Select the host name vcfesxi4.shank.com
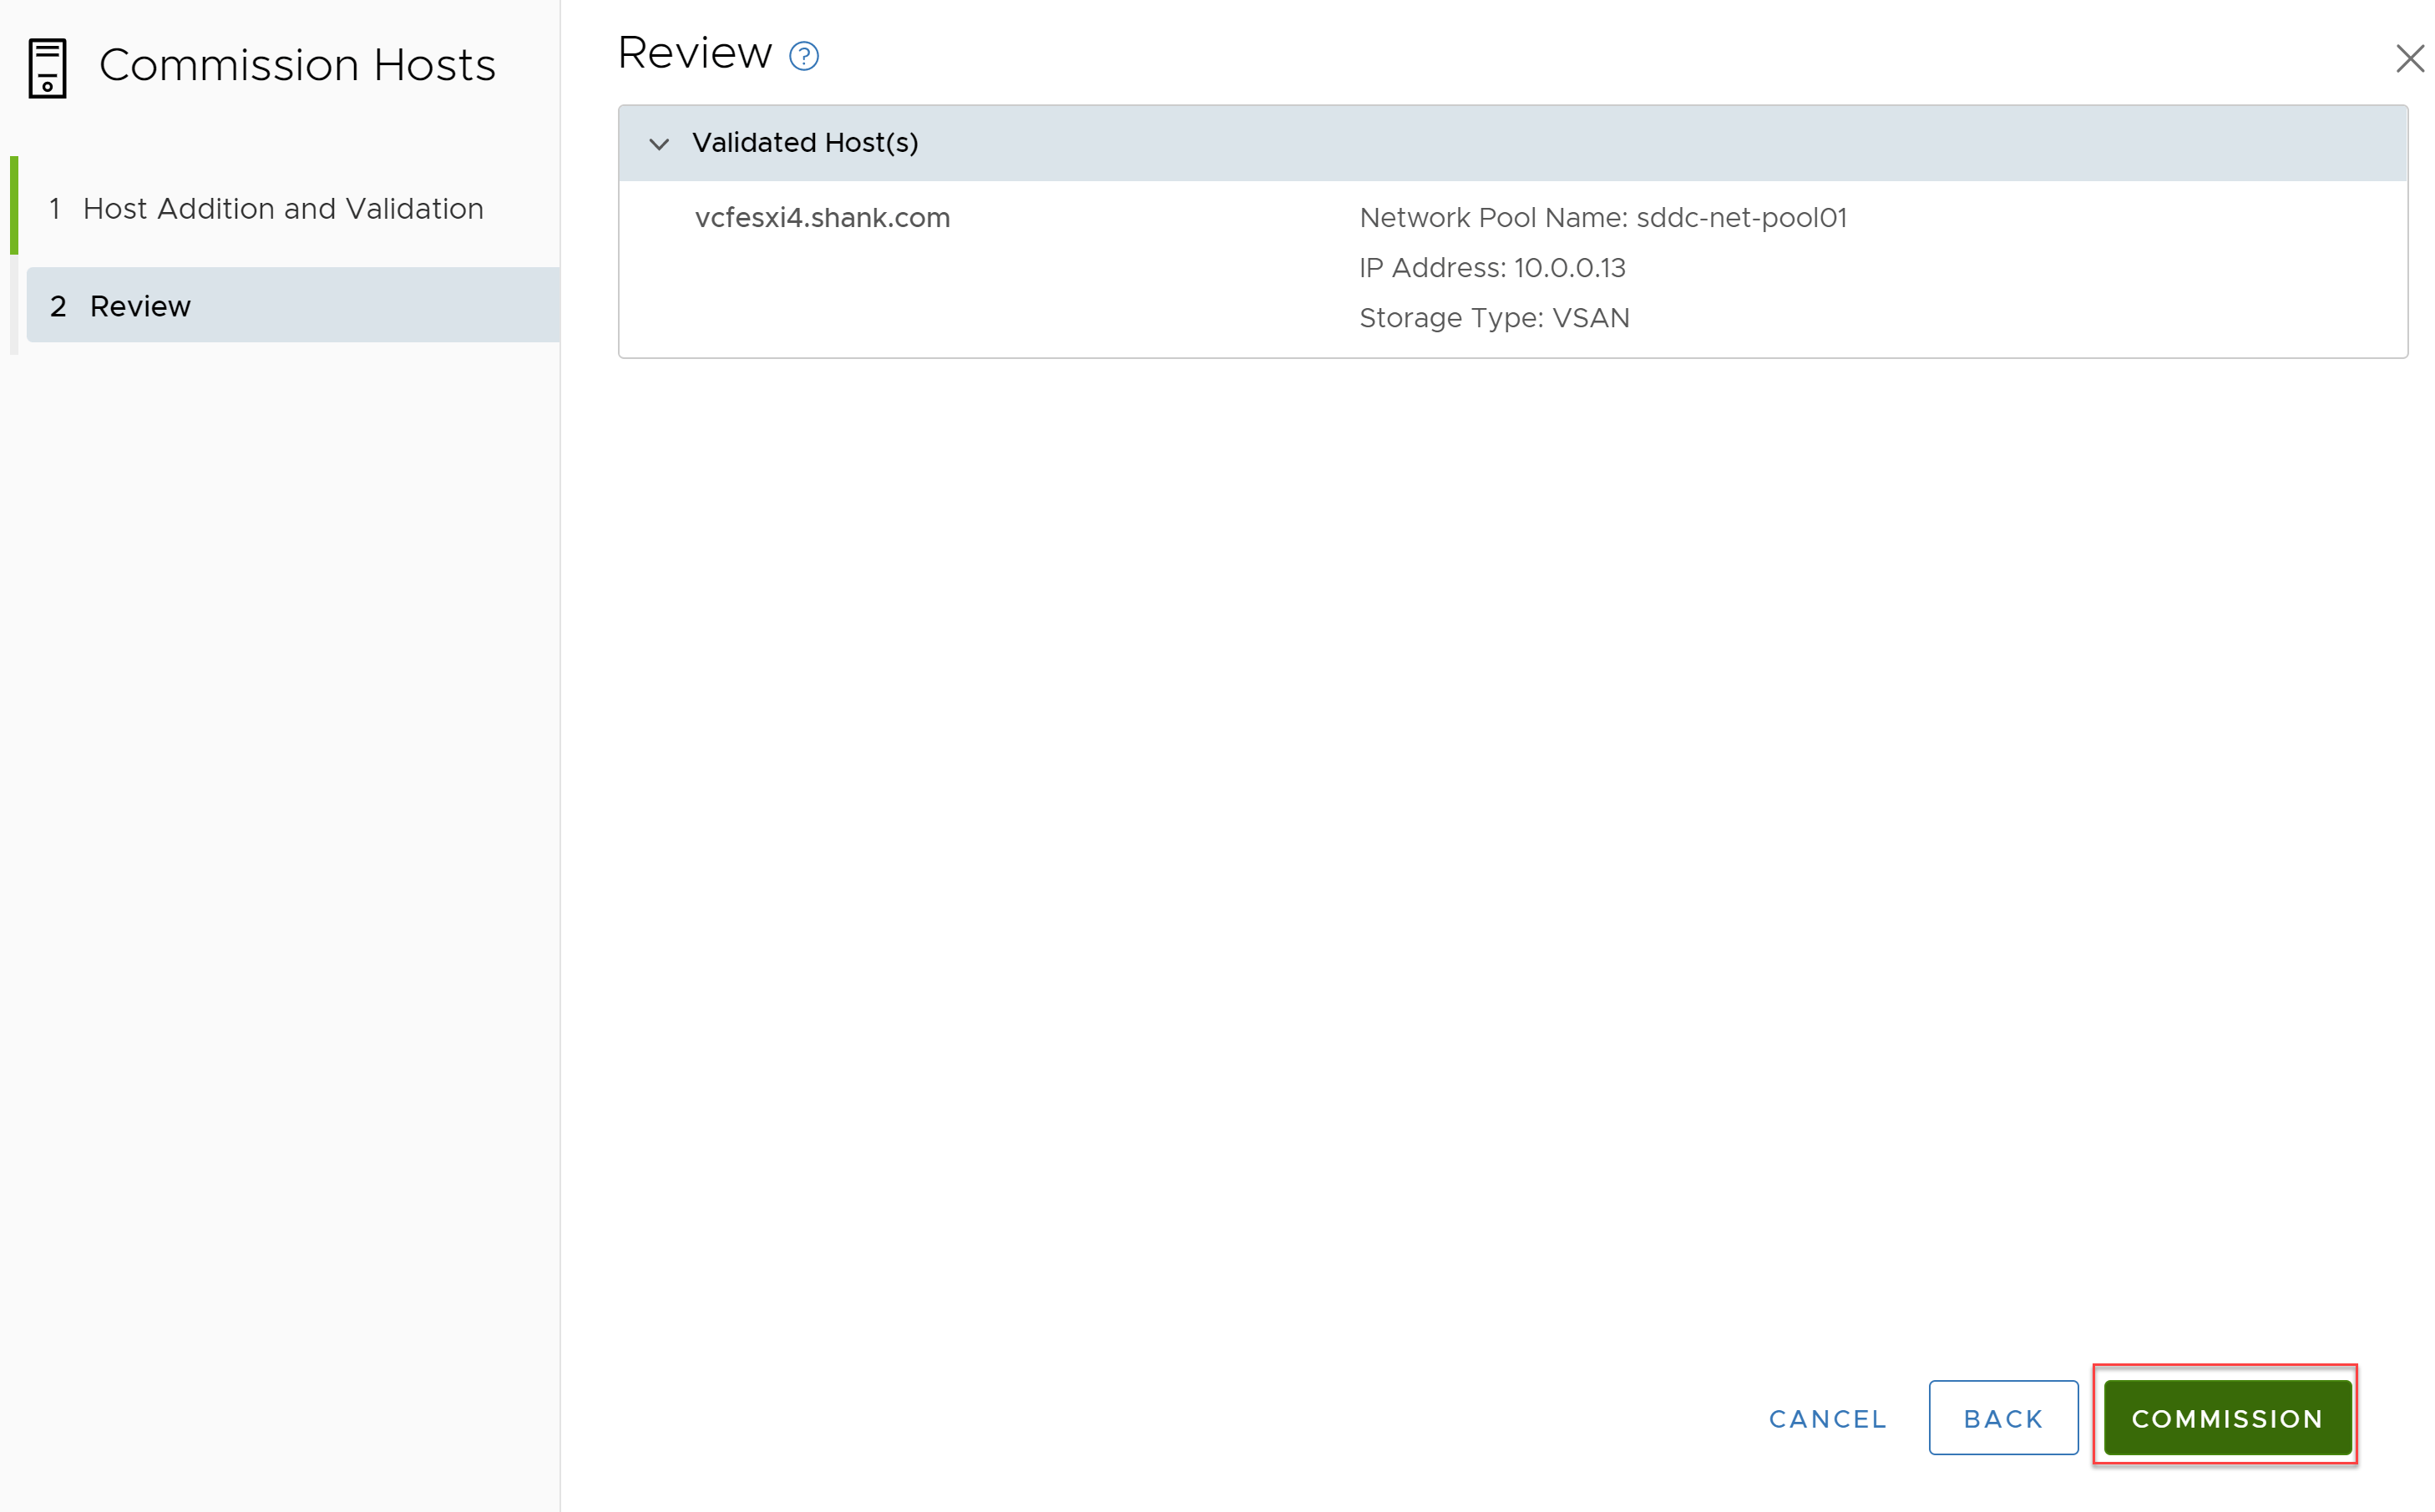Viewport: 2435px width, 1512px height. 822,218
